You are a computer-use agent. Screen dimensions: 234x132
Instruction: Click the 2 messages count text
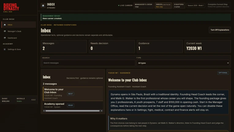50,84
